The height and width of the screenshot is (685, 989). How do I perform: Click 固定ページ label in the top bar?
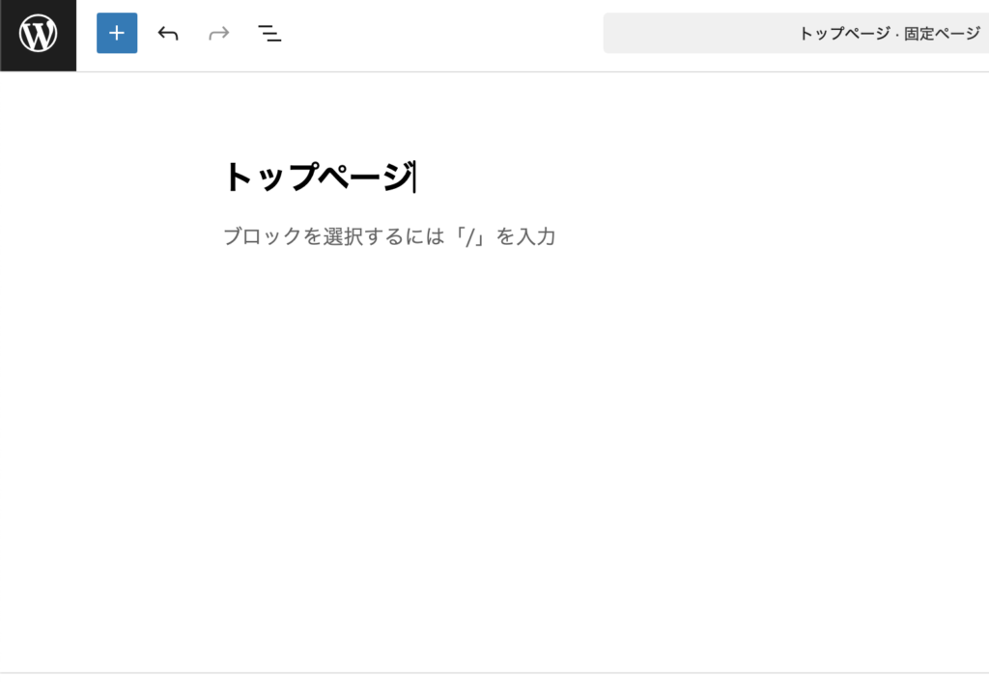pyautogui.click(x=942, y=34)
